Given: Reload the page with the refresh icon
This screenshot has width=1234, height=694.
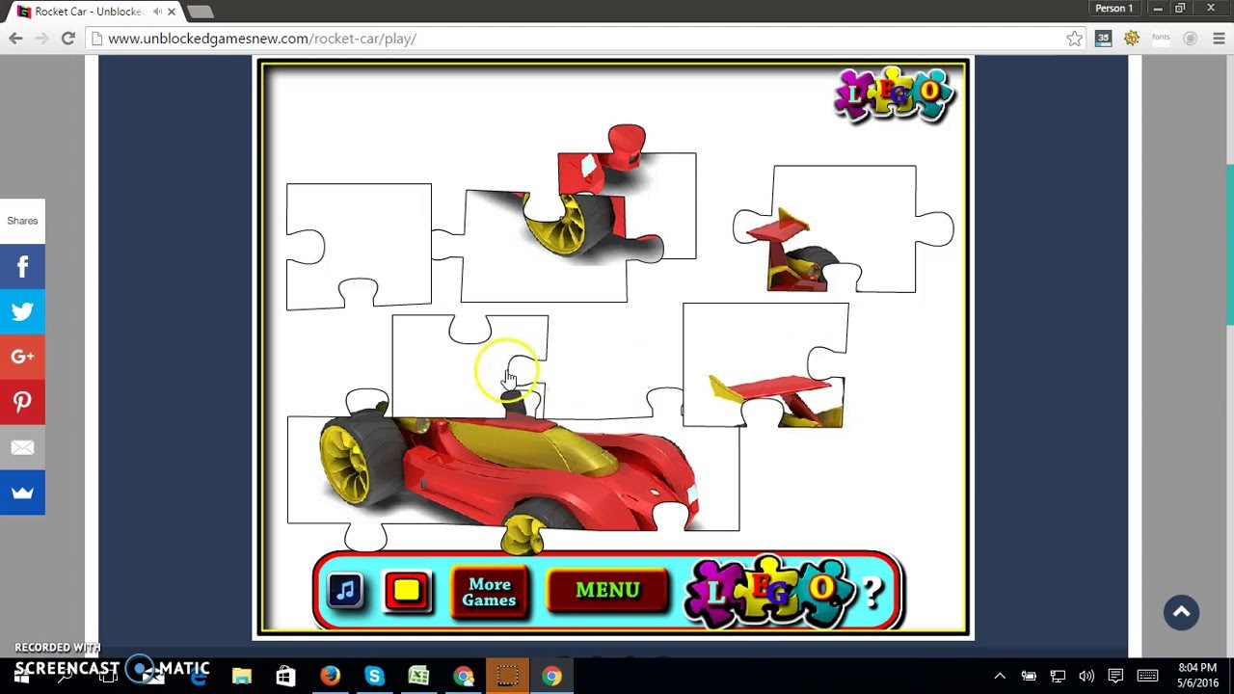Looking at the screenshot, I should pos(67,39).
